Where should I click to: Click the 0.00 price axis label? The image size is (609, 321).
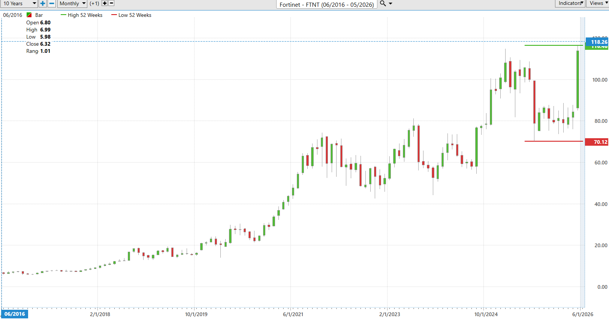[x=602, y=287]
